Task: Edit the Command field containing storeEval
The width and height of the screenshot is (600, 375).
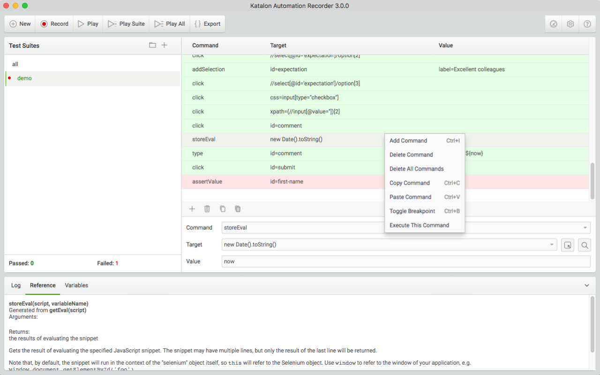Action: [x=406, y=228]
